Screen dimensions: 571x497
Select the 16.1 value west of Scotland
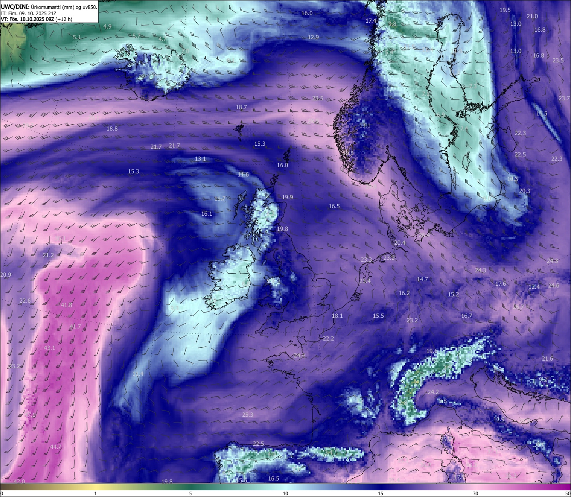click(x=207, y=214)
